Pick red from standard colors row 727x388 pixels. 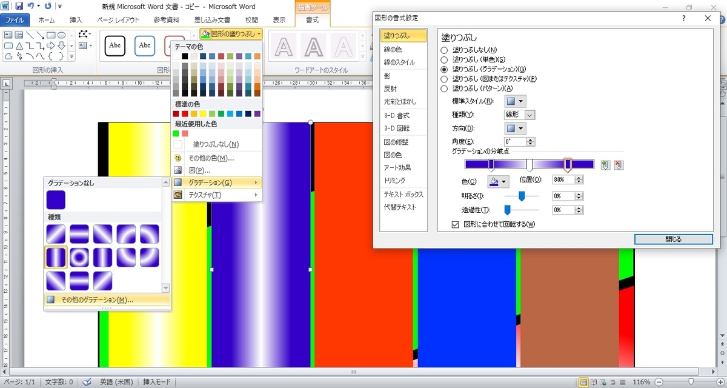pyautogui.click(x=185, y=113)
